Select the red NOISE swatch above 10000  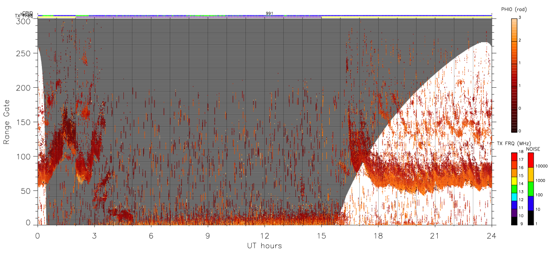click(x=531, y=160)
